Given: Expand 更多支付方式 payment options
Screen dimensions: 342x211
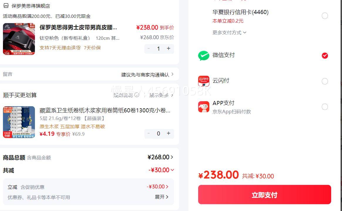Looking at the screenshot, I should pos(229,32).
